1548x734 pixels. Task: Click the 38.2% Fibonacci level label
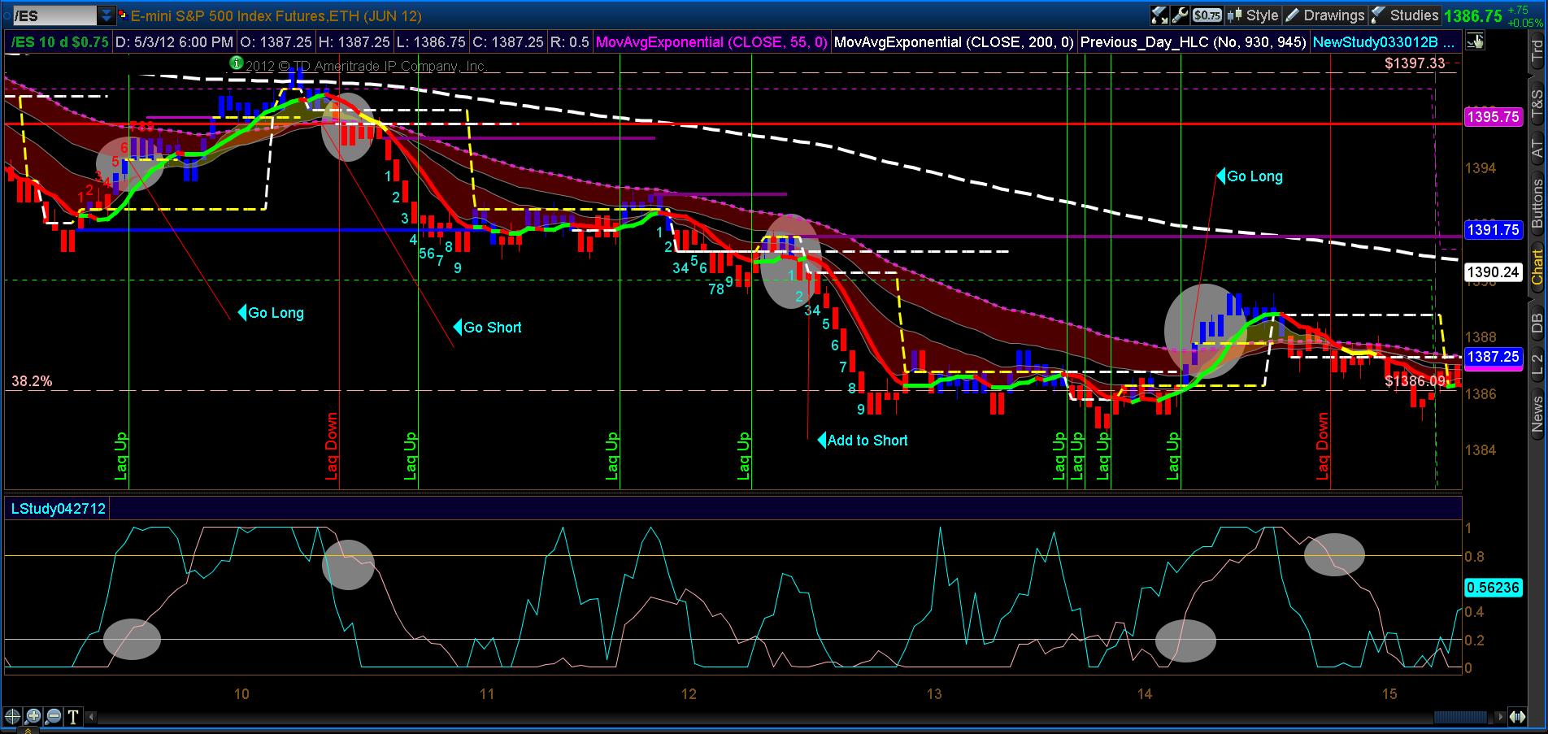[32, 381]
